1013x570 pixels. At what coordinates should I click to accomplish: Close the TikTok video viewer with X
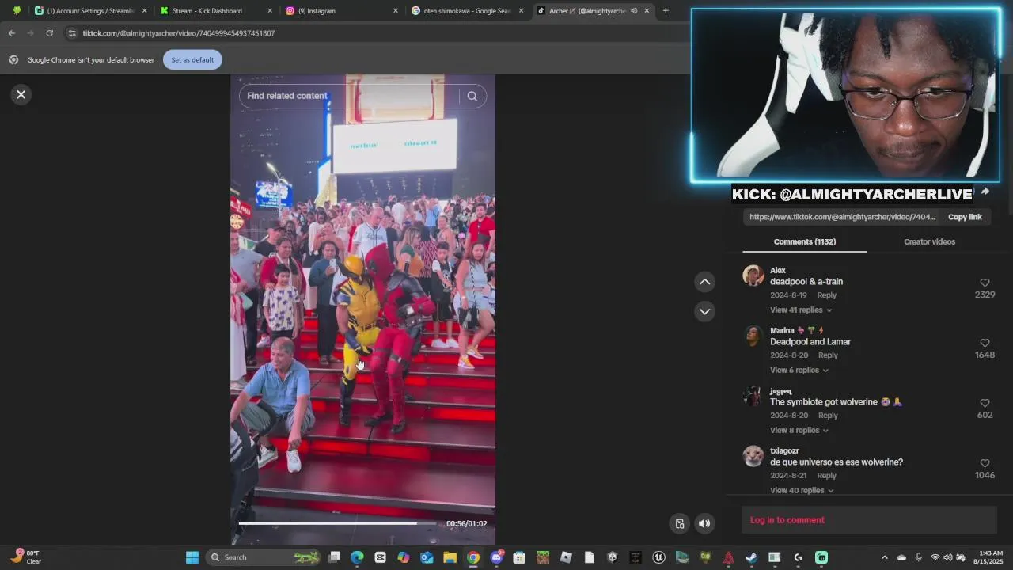[21, 94]
